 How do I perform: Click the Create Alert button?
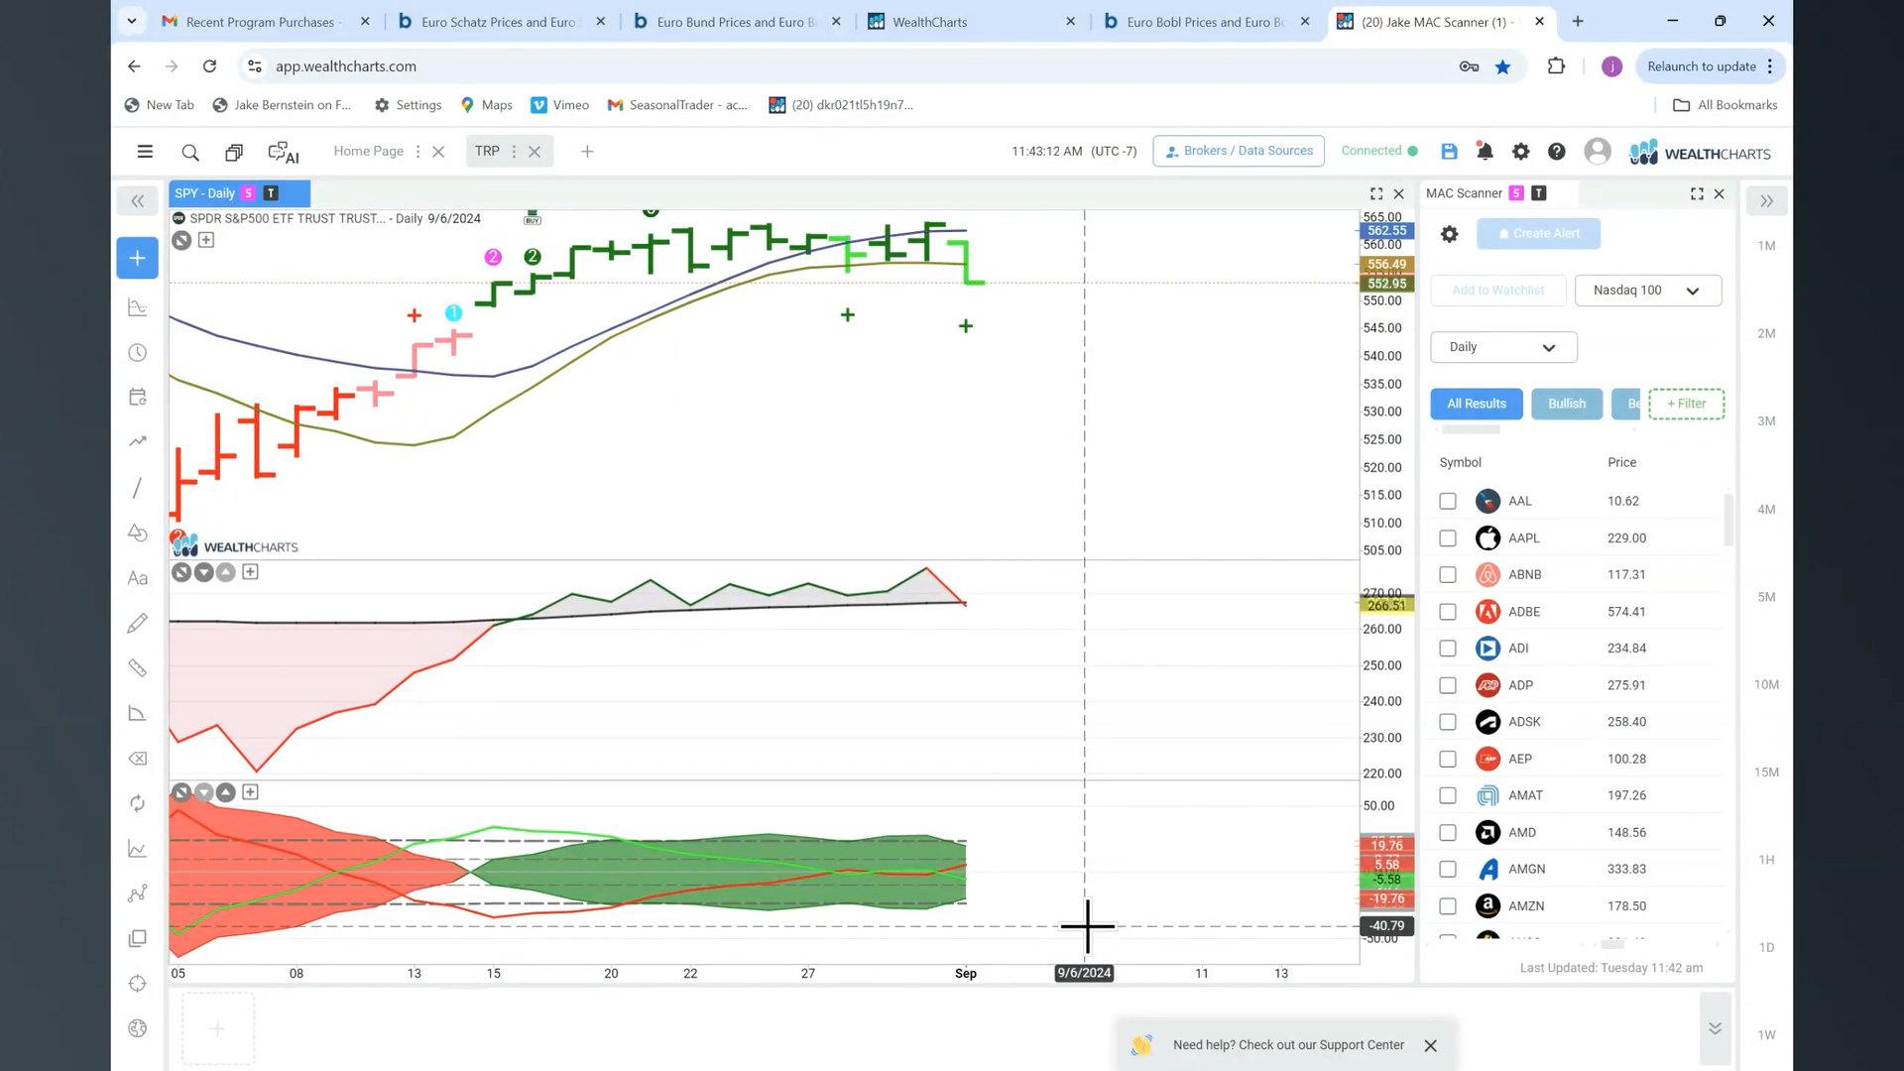1538,234
